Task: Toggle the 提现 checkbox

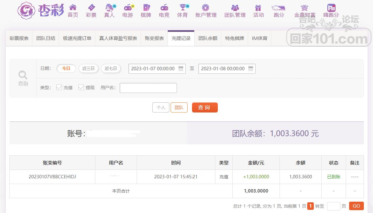Action: (81, 88)
